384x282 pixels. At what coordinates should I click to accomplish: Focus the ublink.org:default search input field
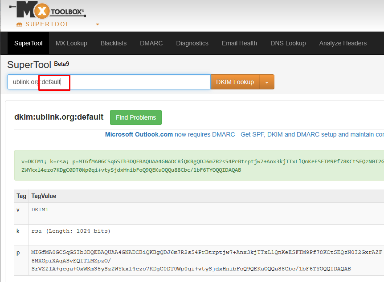tap(134, 82)
